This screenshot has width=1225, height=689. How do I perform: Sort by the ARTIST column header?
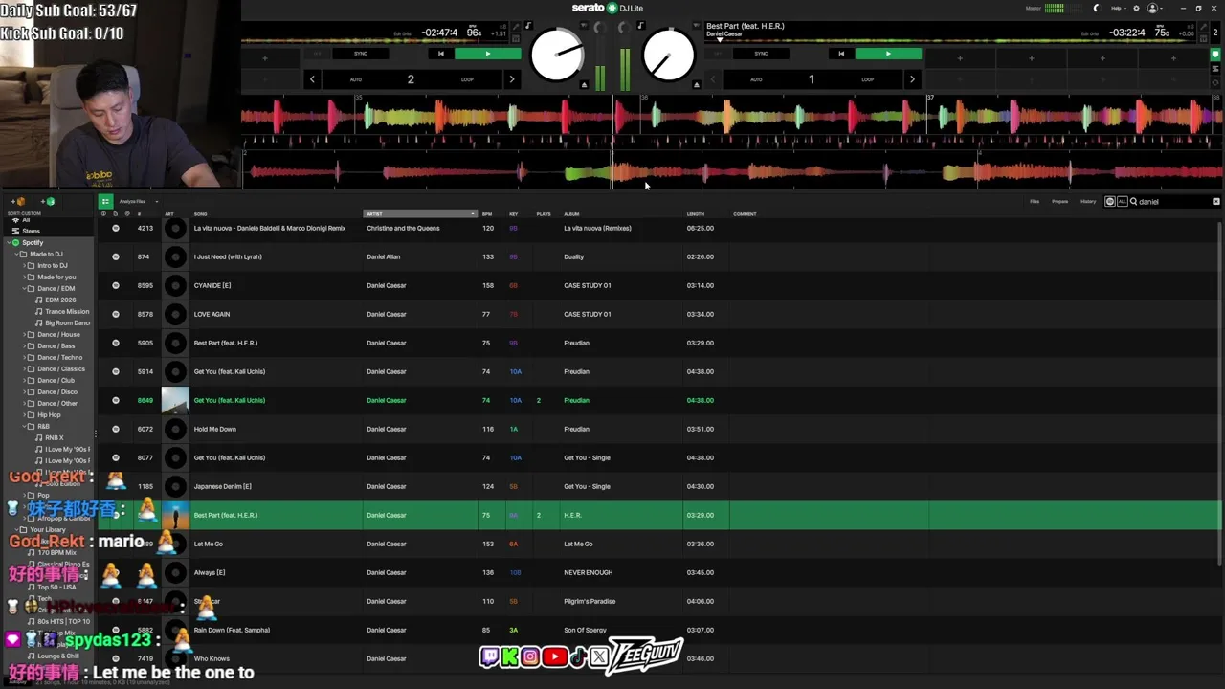(x=419, y=214)
